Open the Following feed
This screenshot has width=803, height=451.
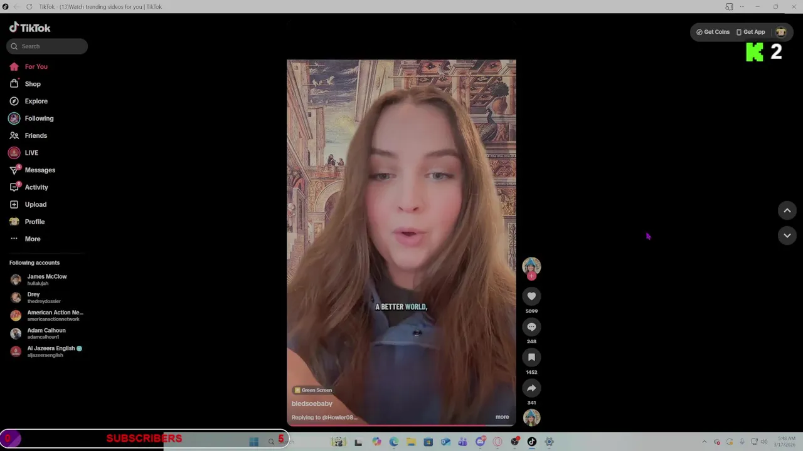coord(31,118)
